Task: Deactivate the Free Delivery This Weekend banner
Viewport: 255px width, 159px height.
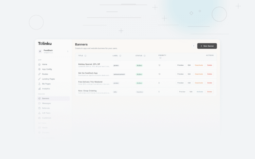Action: click(199, 83)
